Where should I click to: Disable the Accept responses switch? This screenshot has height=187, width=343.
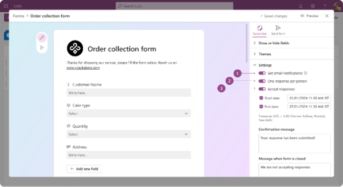tap(262, 89)
